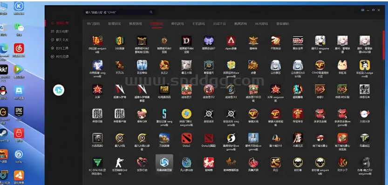Open the Microsoft Edge desktop icon
The width and height of the screenshot is (388, 185).
(3, 48)
